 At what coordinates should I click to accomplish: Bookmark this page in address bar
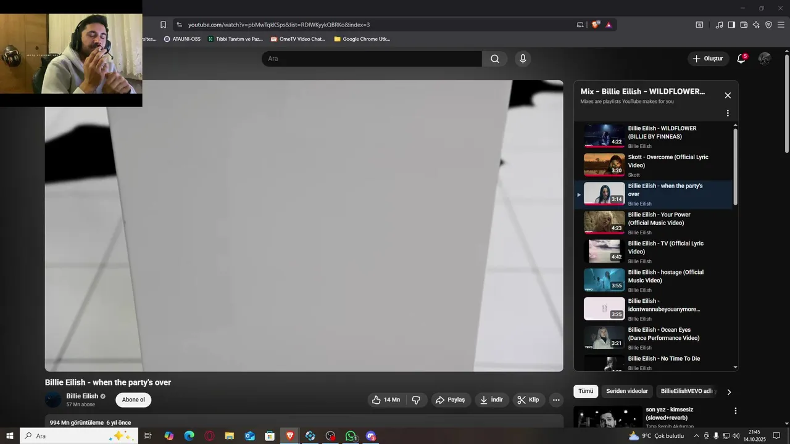click(x=163, y=25)
